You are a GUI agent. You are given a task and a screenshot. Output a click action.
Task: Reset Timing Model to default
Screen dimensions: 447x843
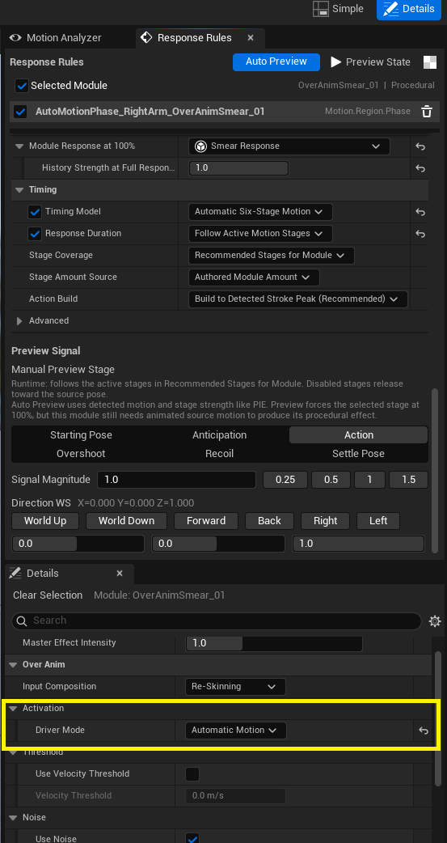coord(420,212)
